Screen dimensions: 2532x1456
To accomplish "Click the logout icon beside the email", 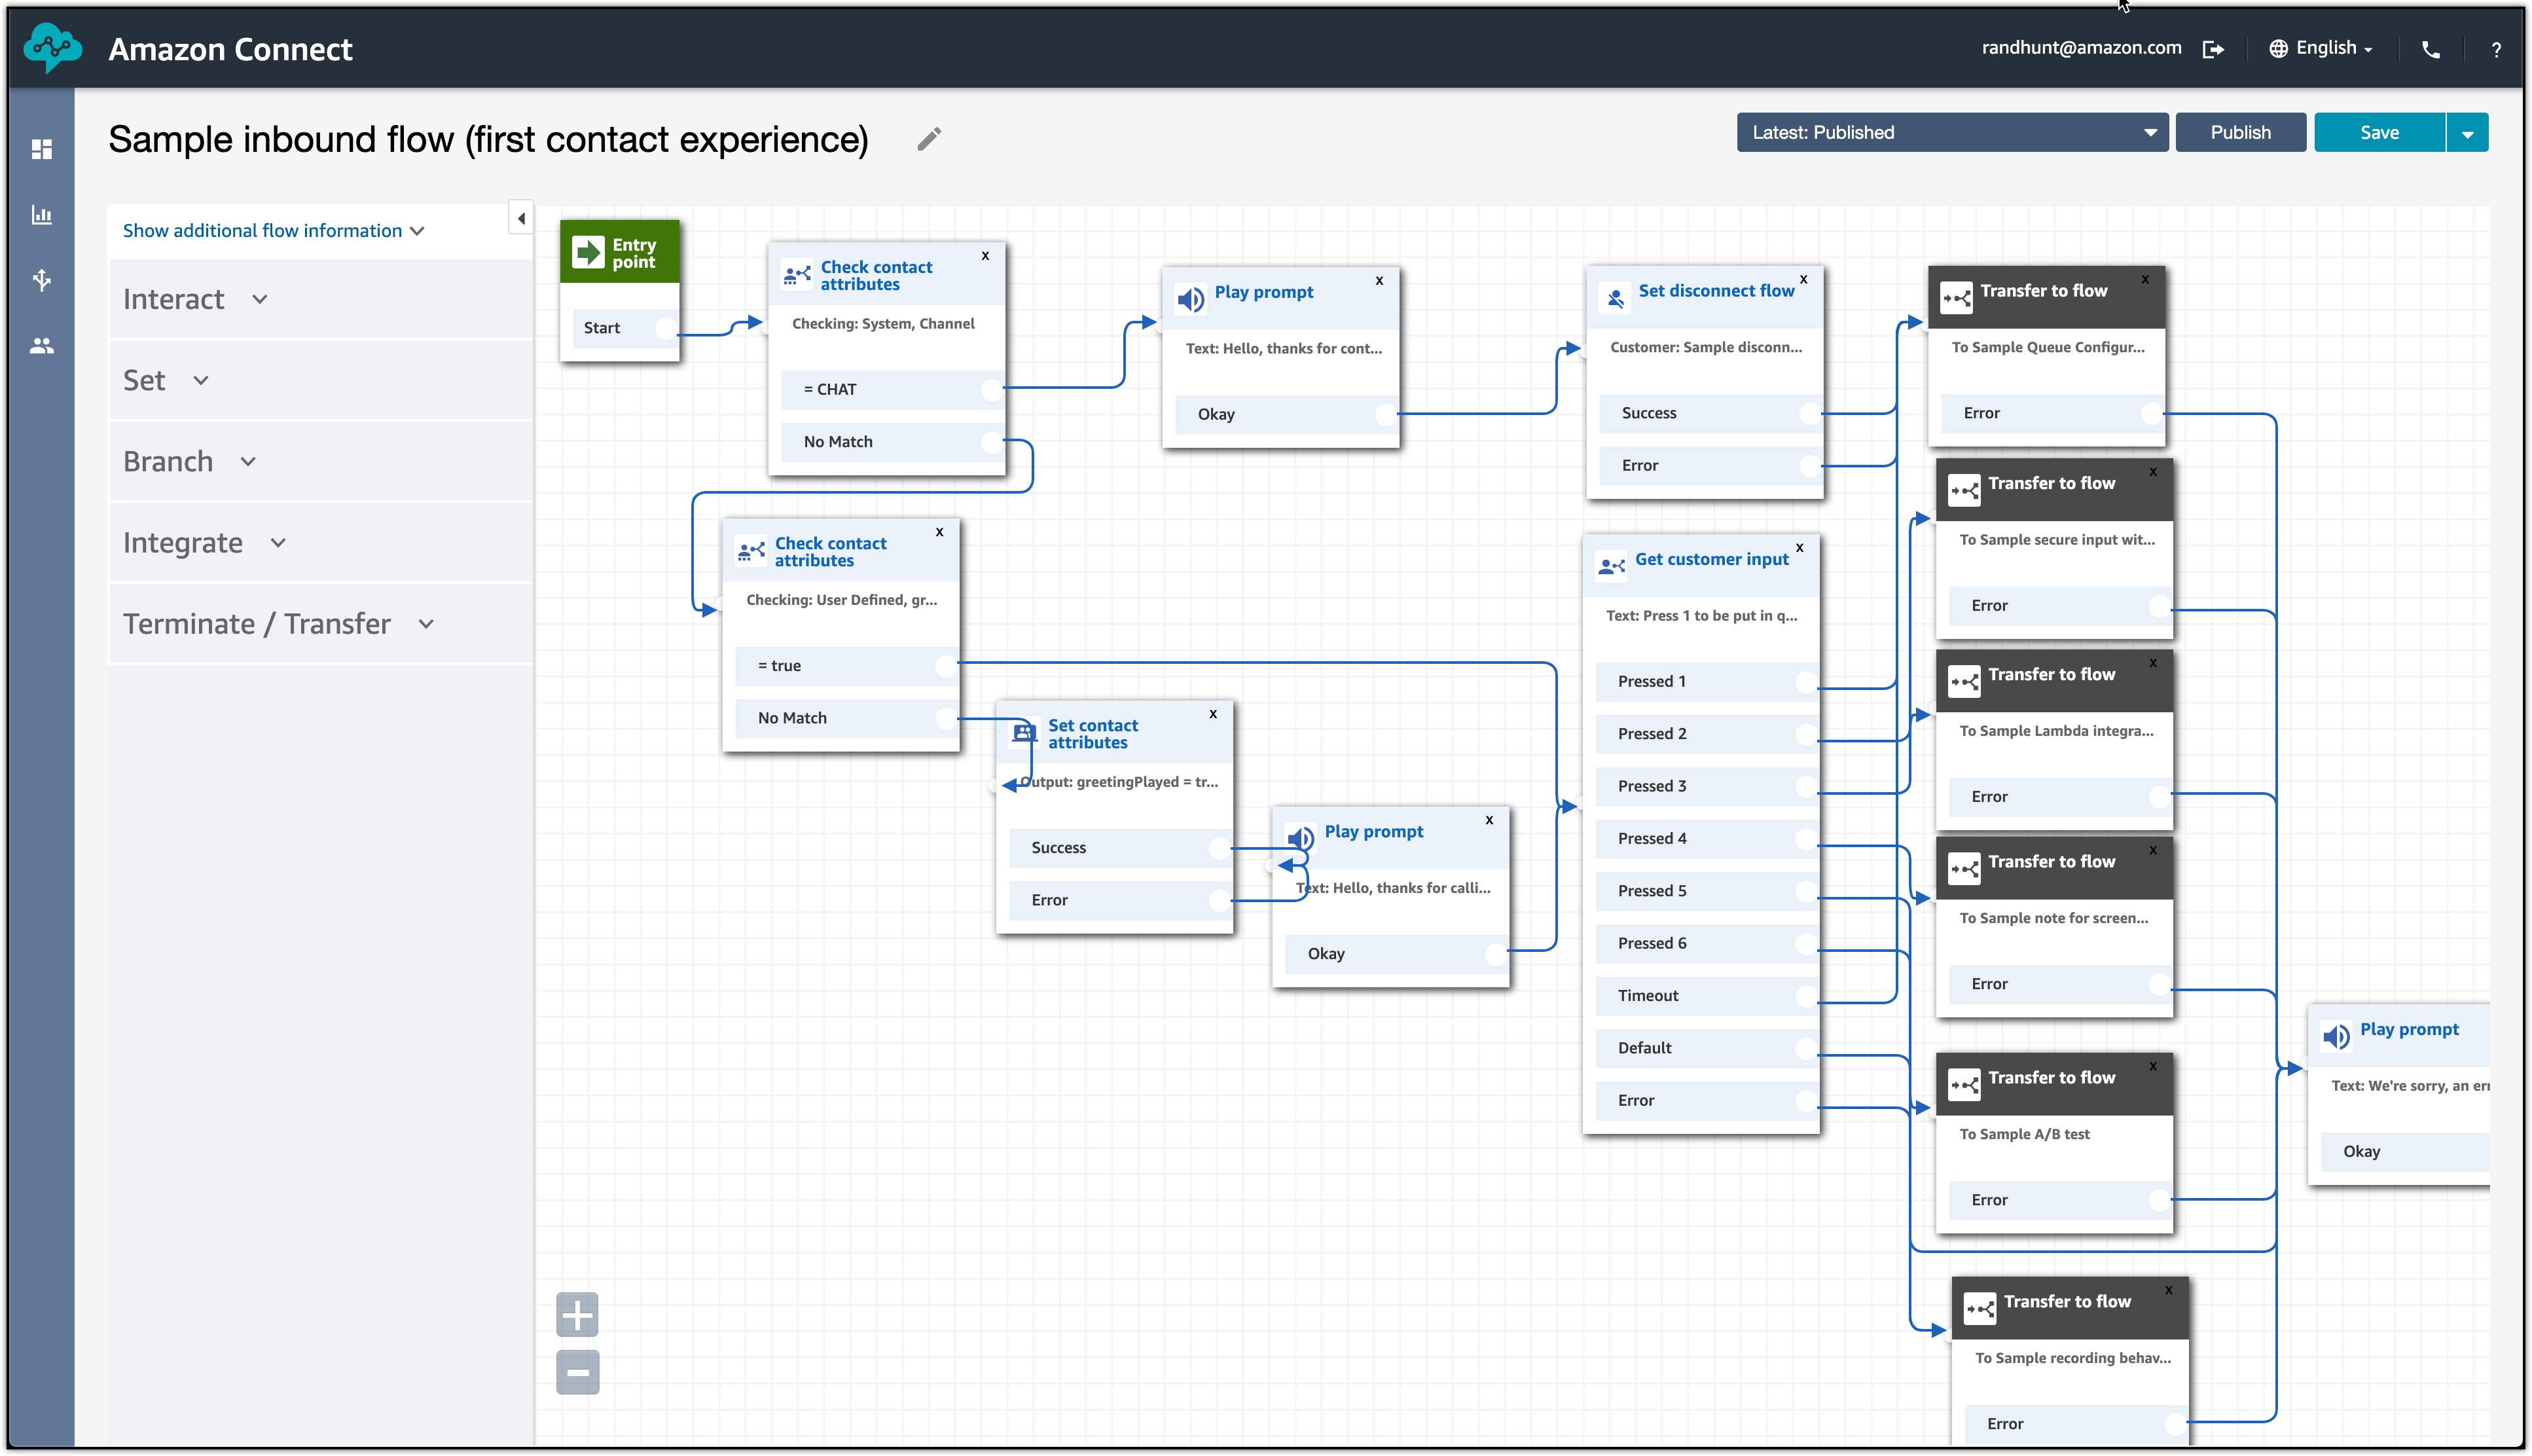I will pos(2213,49).
